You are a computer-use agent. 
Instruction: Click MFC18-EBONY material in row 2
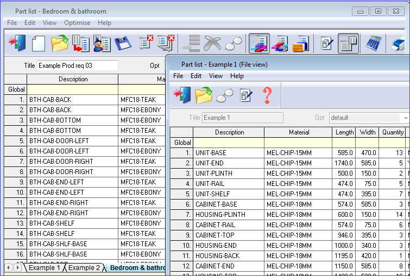click(142, 110)
